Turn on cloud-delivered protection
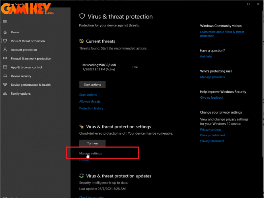This screenshot has width=264, height=198. [92, 143]
